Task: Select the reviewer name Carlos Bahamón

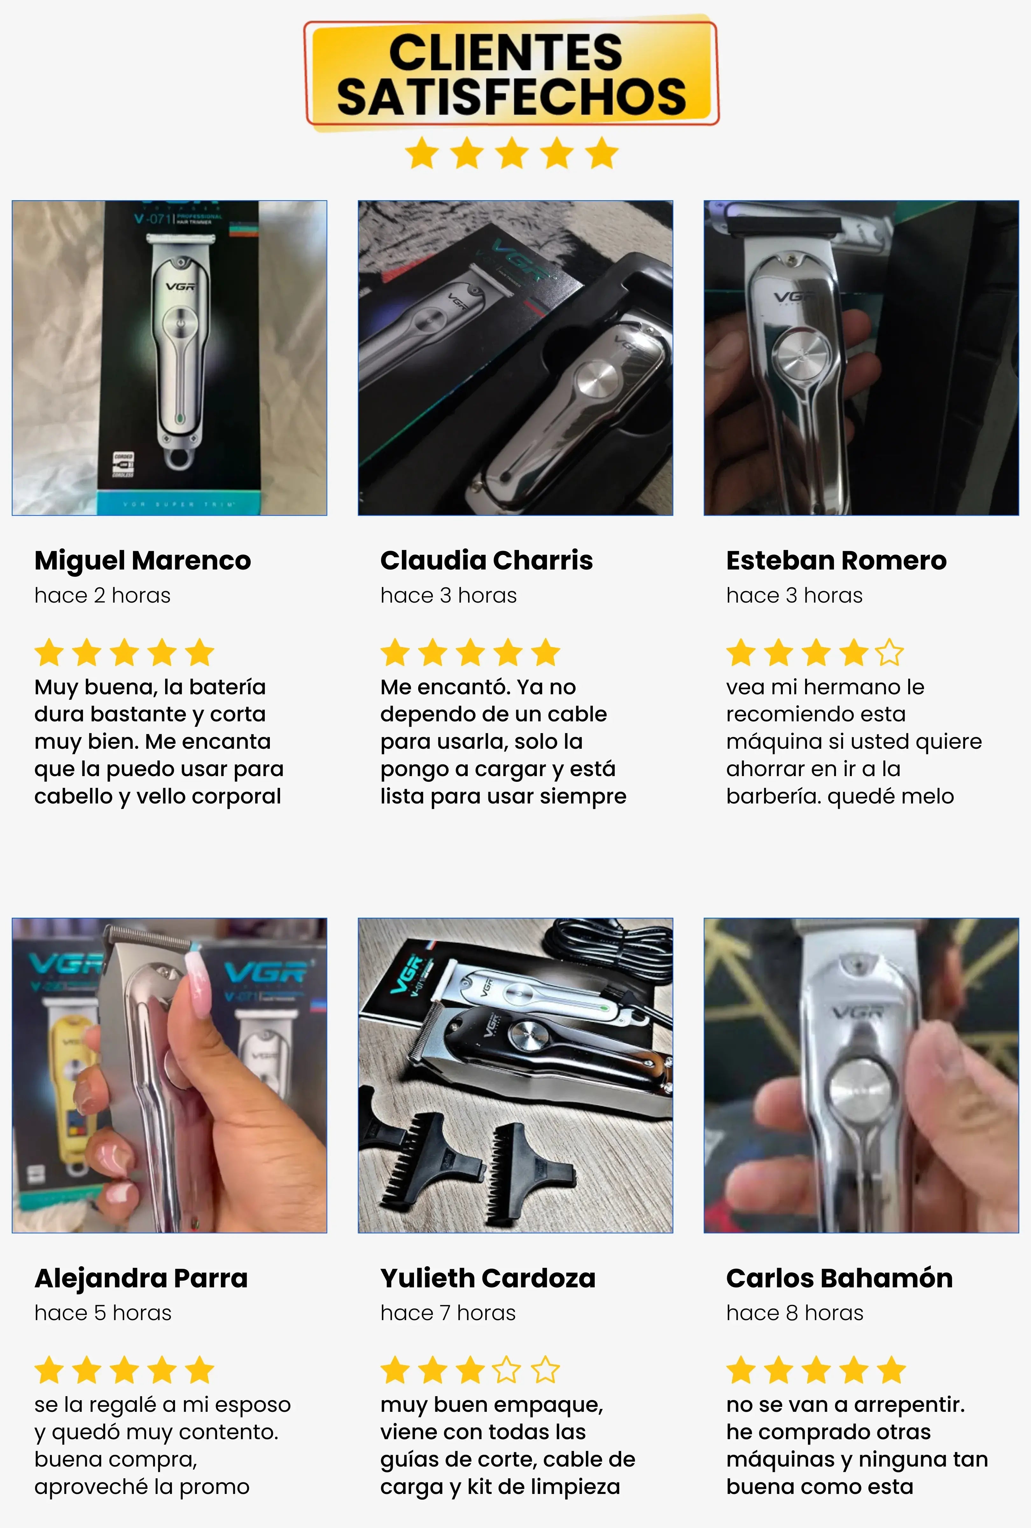Action: pyautogui.click(x=839, y=1278)
